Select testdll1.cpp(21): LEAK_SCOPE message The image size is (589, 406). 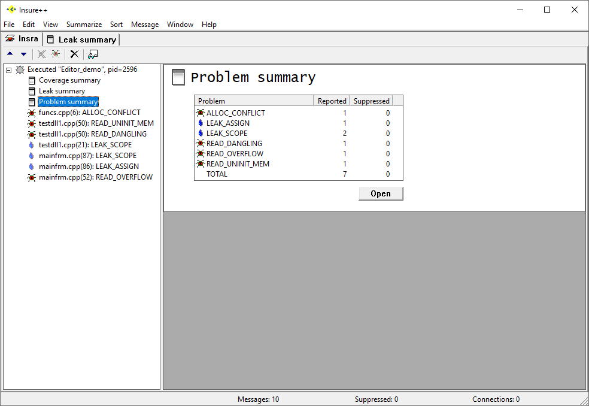click(x=85, y=145)
